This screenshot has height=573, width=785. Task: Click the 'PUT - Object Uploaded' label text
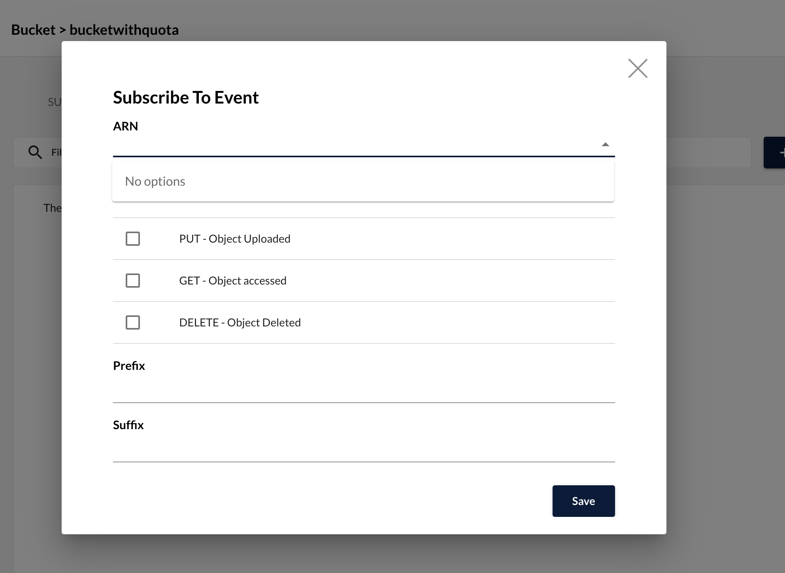235,239
